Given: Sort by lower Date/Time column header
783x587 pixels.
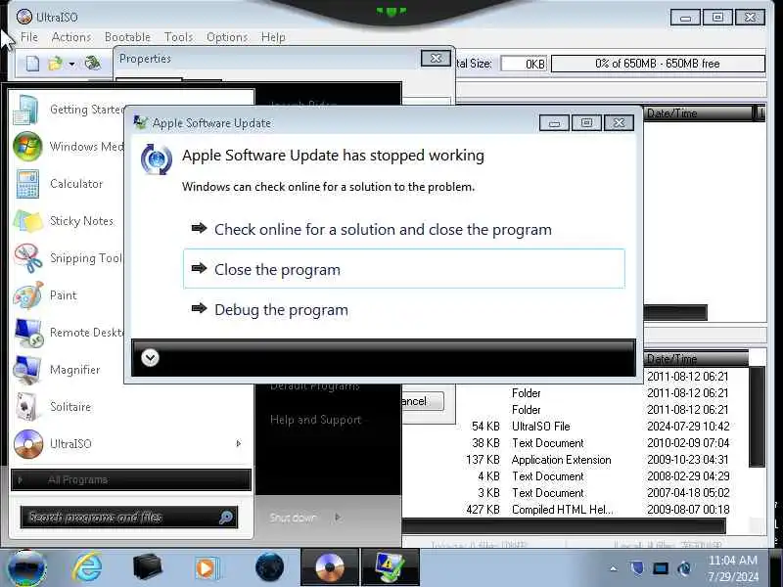Looking at the screenshot, I should click(x=696, y=358).
